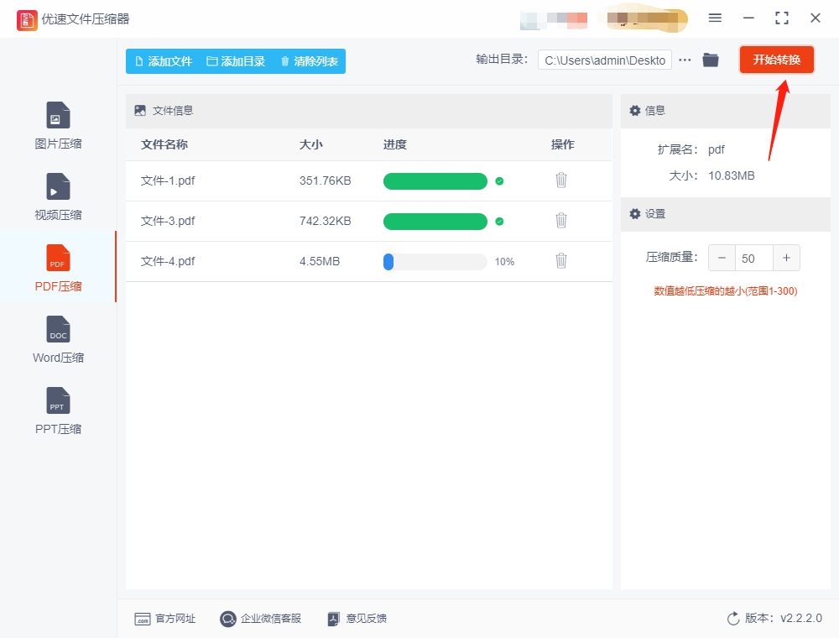This screenshot has height=638, width=839.
Task: Click the 4.55MB size cell
Action: (320, 261)
